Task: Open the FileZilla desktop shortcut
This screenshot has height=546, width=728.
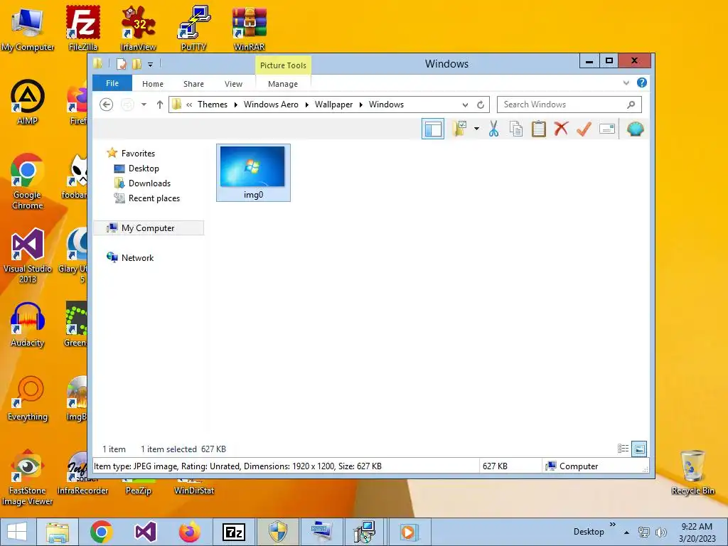Action: pos(83,28)
